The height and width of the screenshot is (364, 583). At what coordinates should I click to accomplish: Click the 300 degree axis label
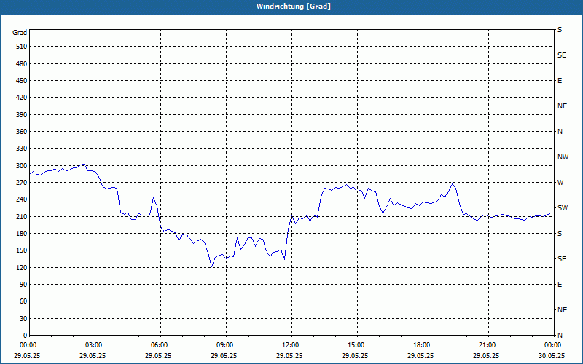21,165
